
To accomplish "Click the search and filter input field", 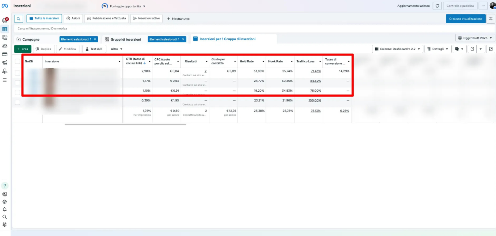I will 254,28.
